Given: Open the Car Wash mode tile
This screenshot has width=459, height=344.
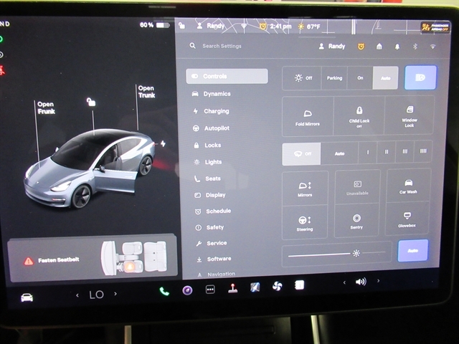Looking at the screenshot, I should [408, 186].
